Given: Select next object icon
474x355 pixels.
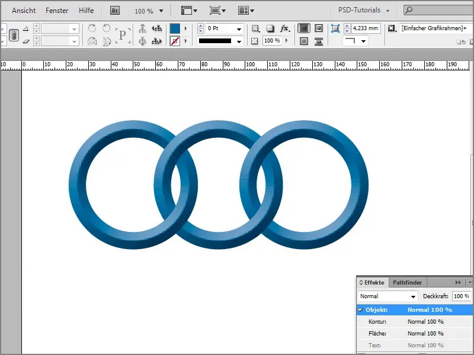Looking at the screenshot, I should tap(156, 41).
